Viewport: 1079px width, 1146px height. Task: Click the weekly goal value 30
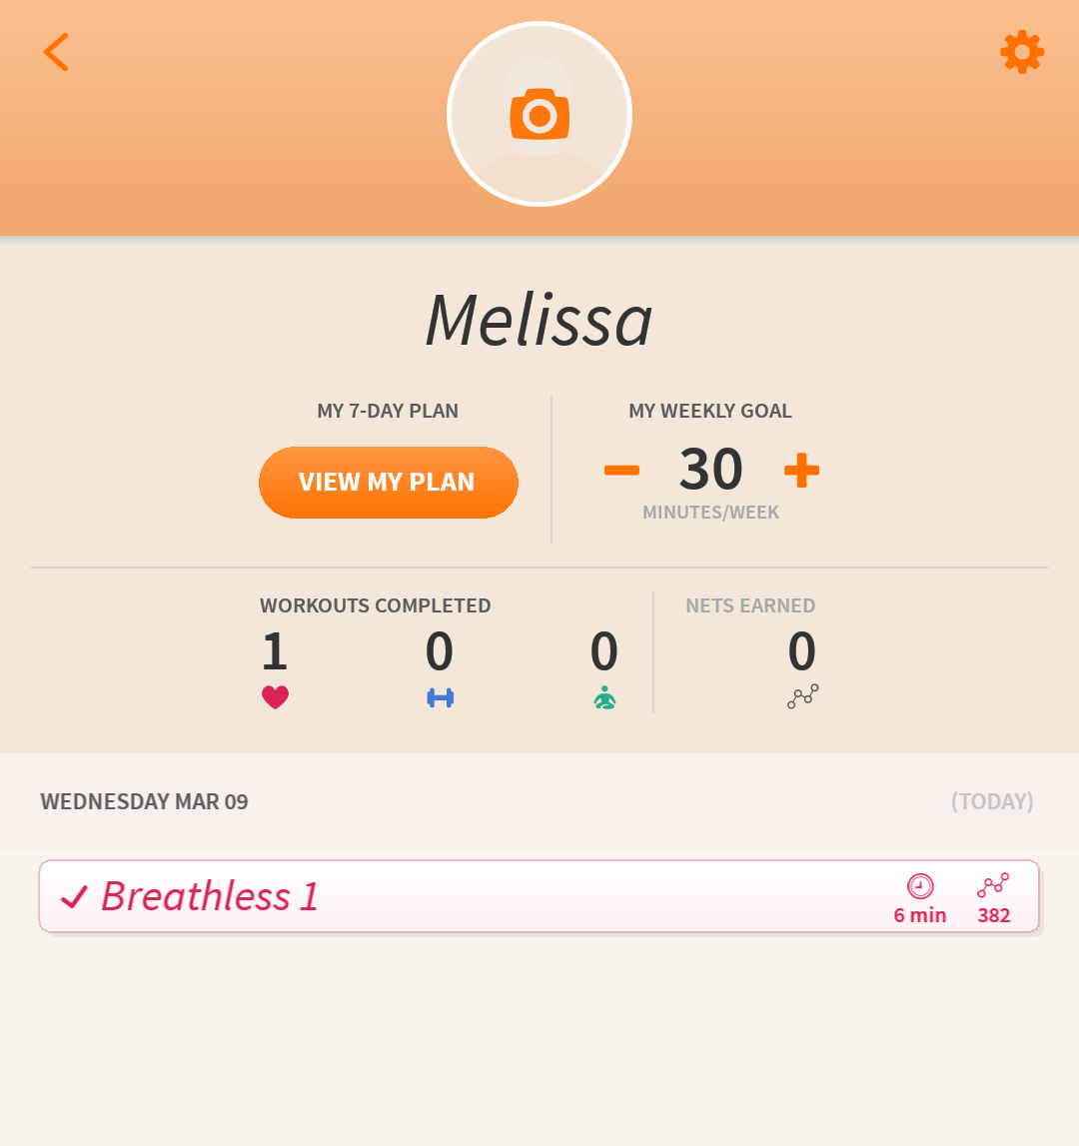coord(711,469)
